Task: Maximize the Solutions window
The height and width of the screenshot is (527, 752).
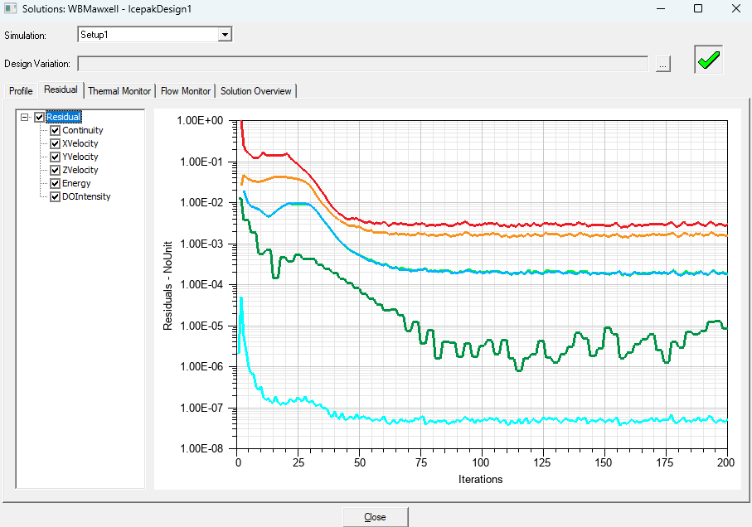Action: point(698,8)
